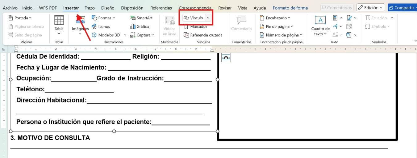
Task: Click the ruler tab selector corner icon
Action: pos(3,49)
